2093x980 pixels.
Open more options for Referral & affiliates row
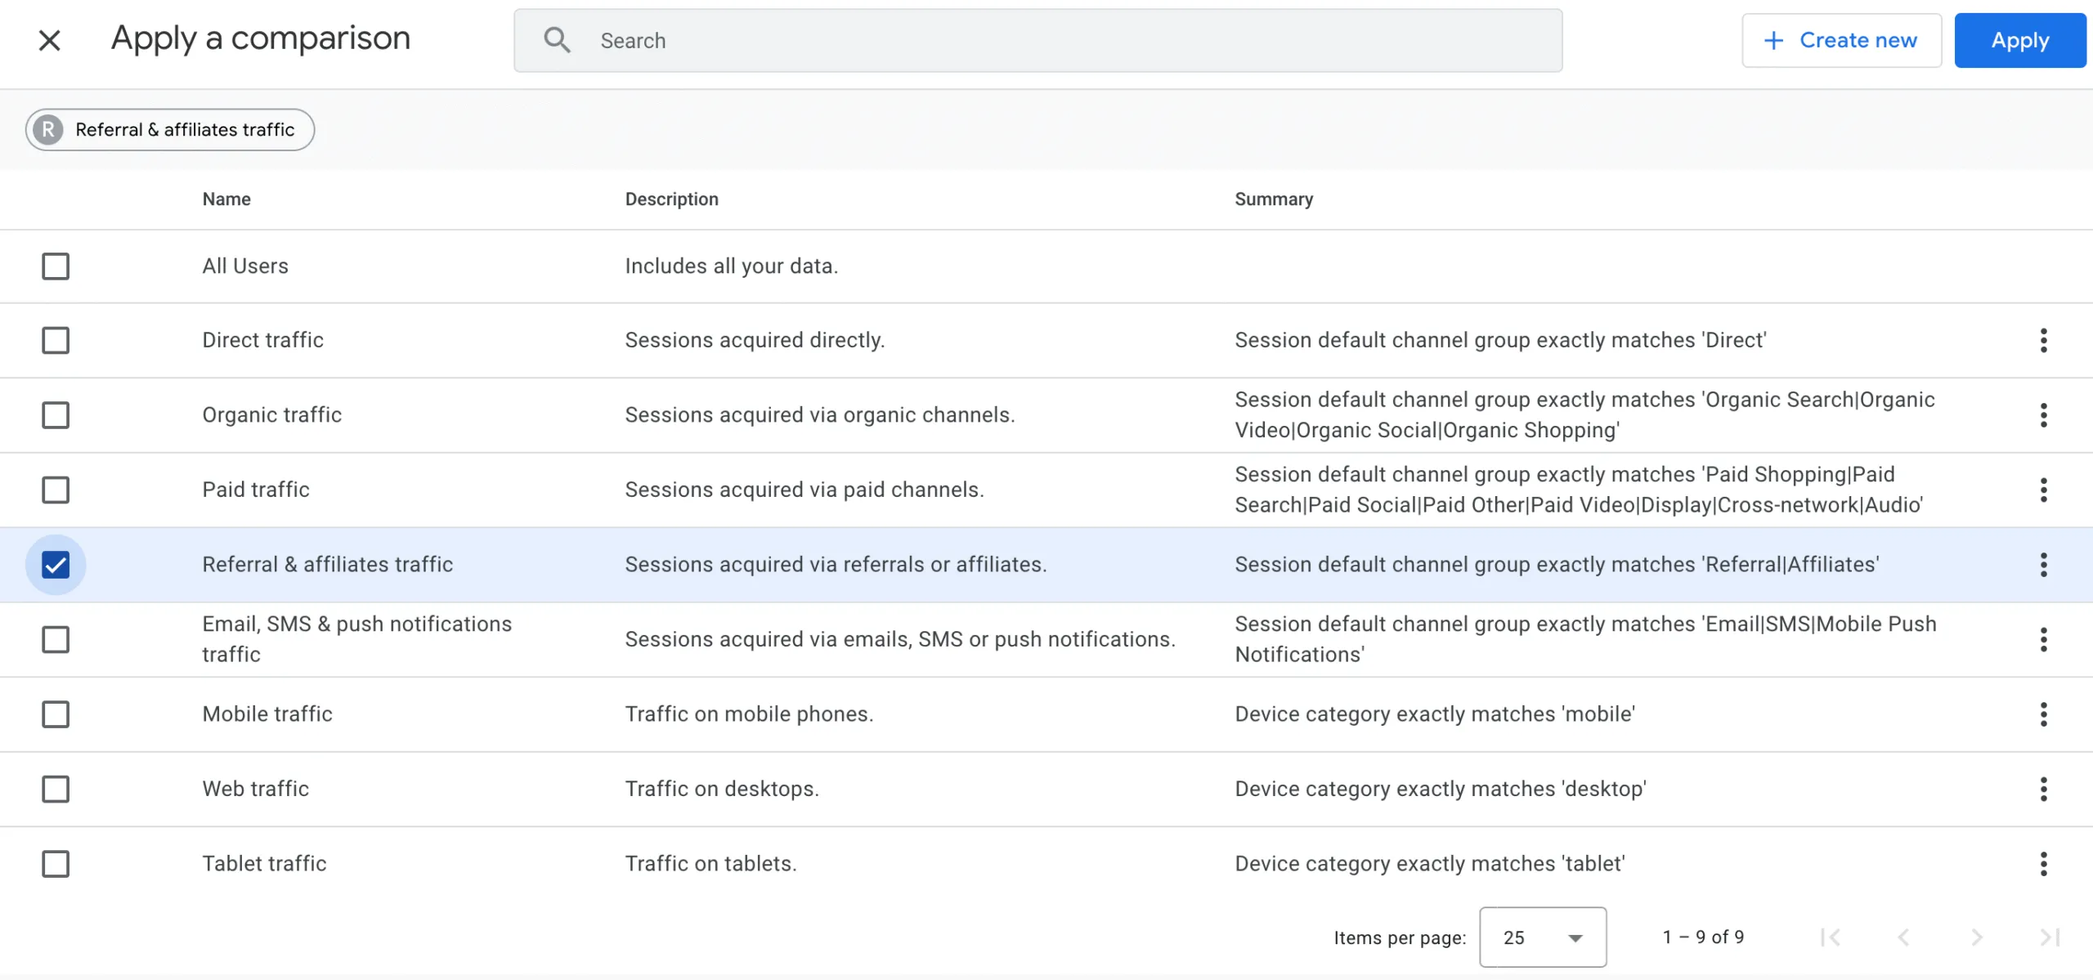(2043, 565)
